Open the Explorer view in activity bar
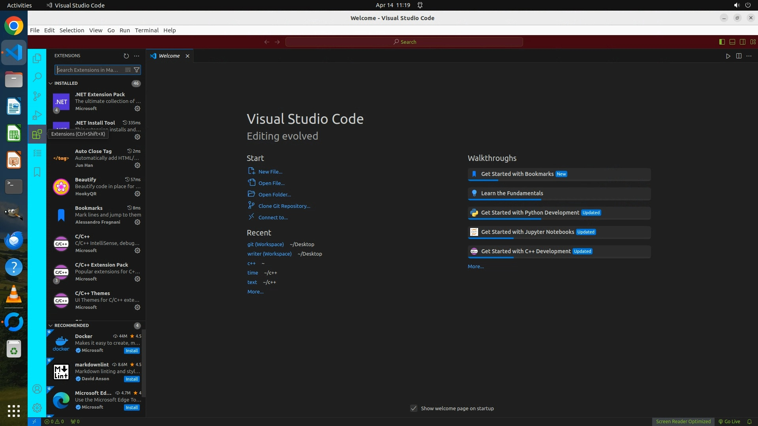This screenshot has height=426, width=758. pyautogui.click(x=37, y=58)
